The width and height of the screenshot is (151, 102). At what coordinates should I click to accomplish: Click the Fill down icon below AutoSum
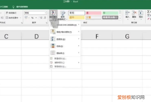(148, 15)
